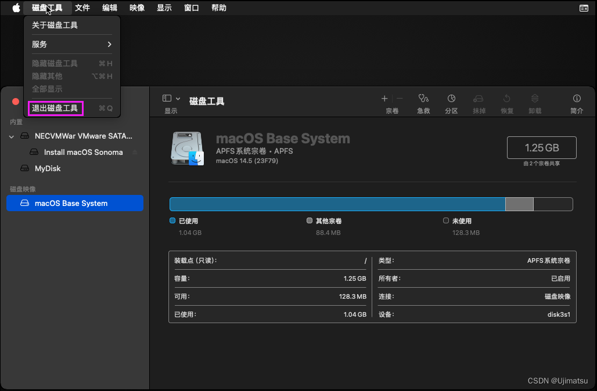Click the 已启用 owners value

[560, 278]
